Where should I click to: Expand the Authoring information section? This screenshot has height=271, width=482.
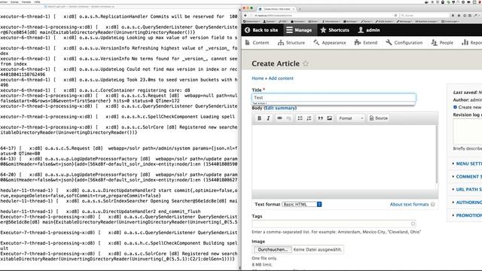pos(468,202)
